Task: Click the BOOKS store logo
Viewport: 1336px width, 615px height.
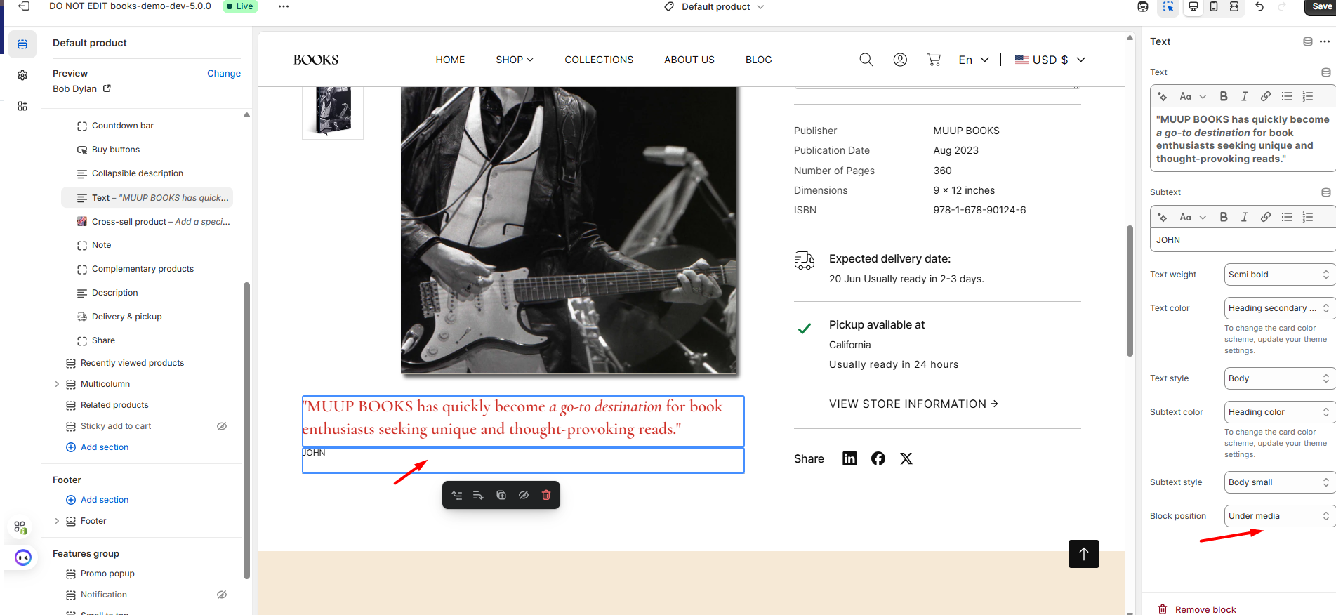Action: [x=316, y=60]
